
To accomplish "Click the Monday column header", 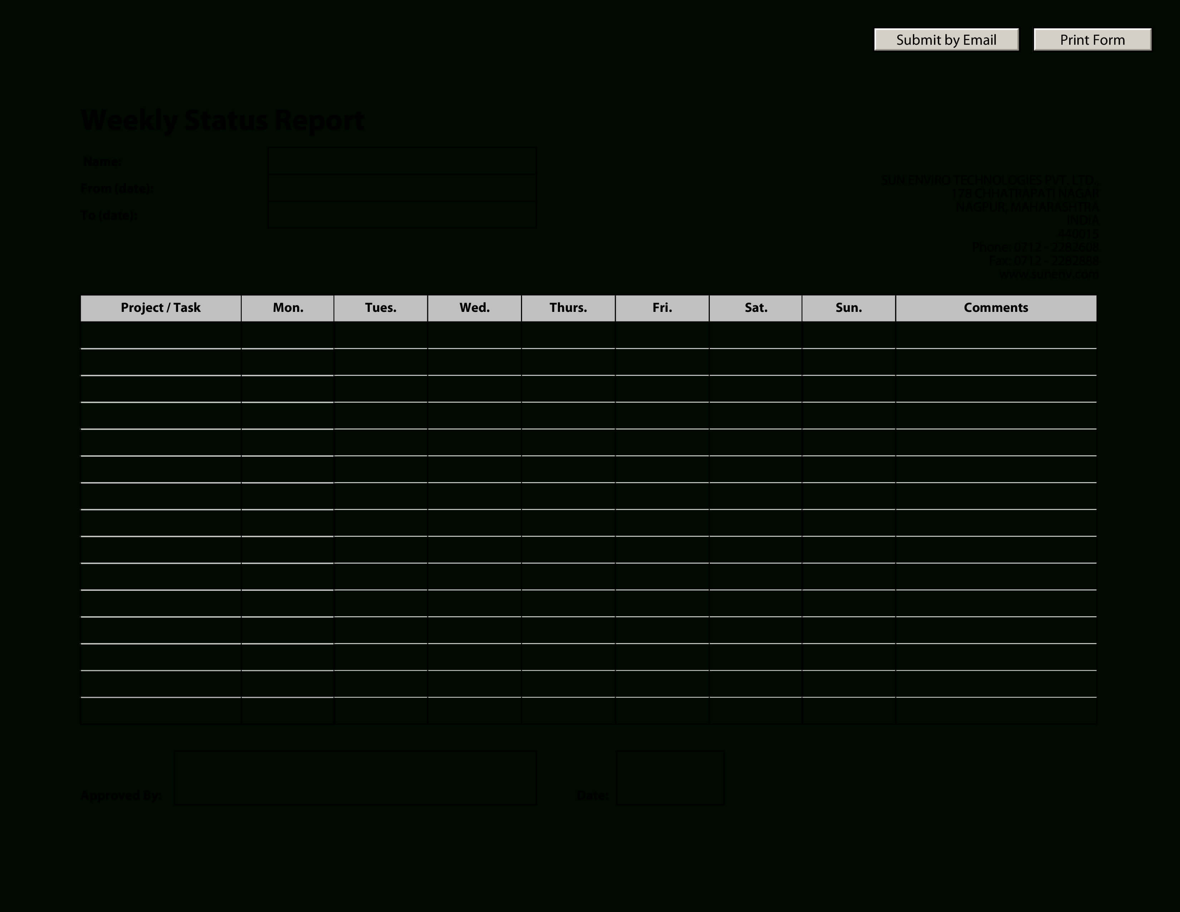I will tap(288, 307).
